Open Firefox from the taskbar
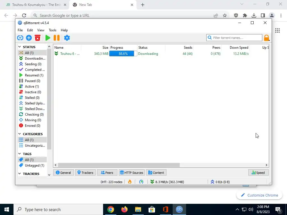 (x=124, y=209)
